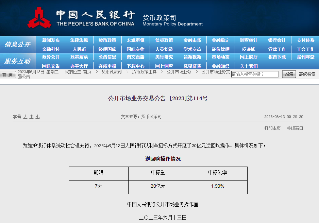Open the 货币政策 menu item
319x223 pixels.
(107, 40)
